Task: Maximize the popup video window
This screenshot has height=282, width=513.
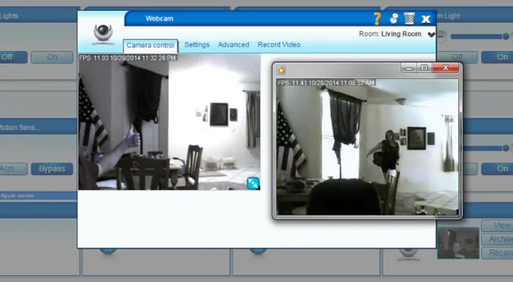Action: click(424, 67)
